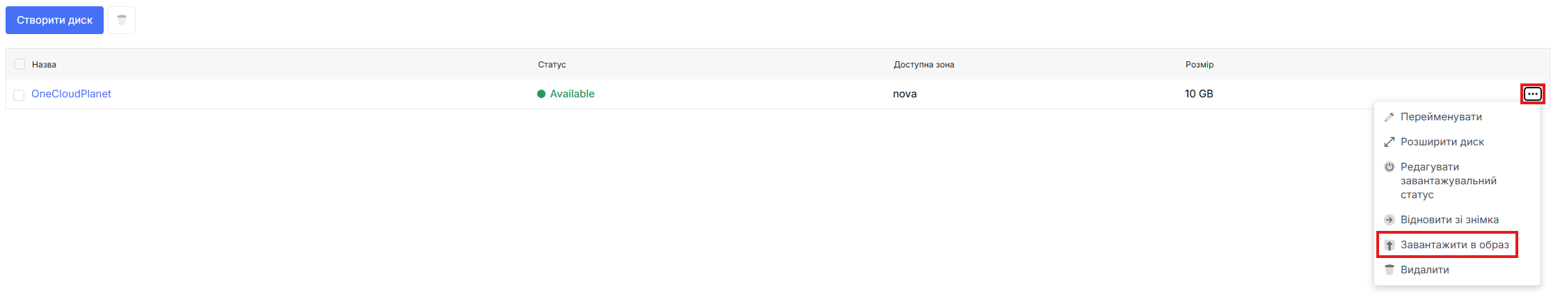This screenshot has height=306, width=1560.
Task: Click the nova availability zone cell
Action: coord(905,94)
